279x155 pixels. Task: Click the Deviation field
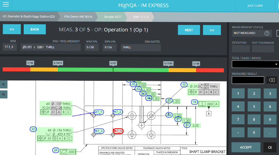pyautogui.click(x=241, y=49)
